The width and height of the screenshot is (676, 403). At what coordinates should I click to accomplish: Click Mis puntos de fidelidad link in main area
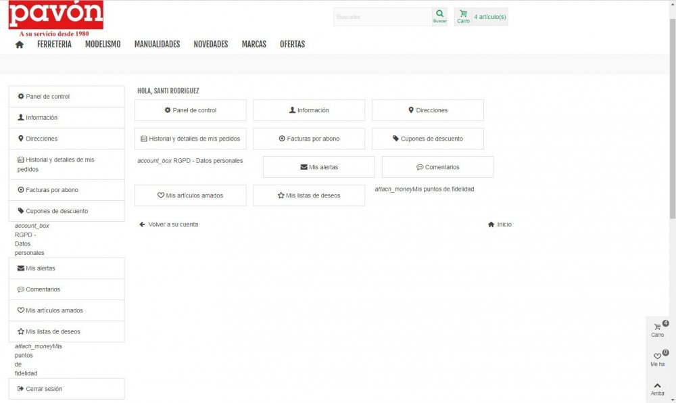click(x=425, y=189)
